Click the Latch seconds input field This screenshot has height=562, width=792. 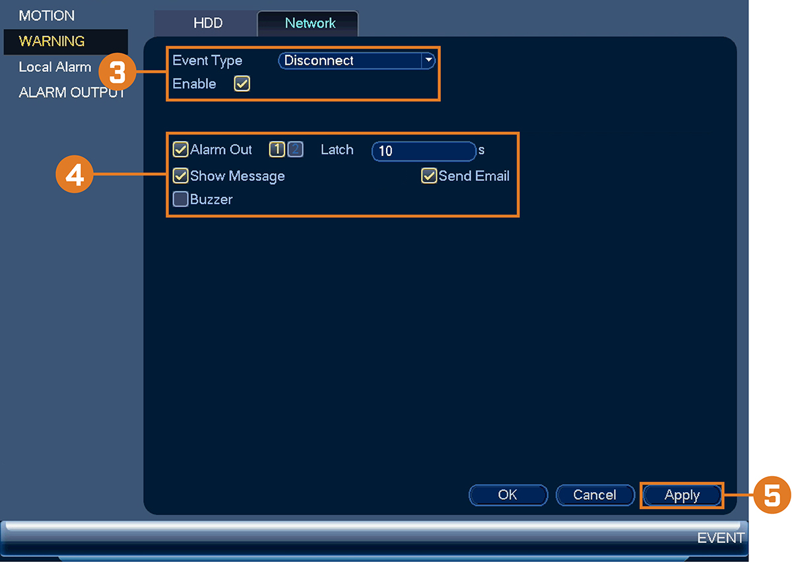(x=424, y=151)
